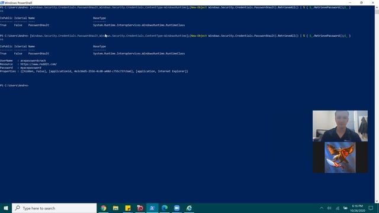Select the PowerShell taskbar icon
The width and height of the screenshot is (379, 213).
click(152, 208)
